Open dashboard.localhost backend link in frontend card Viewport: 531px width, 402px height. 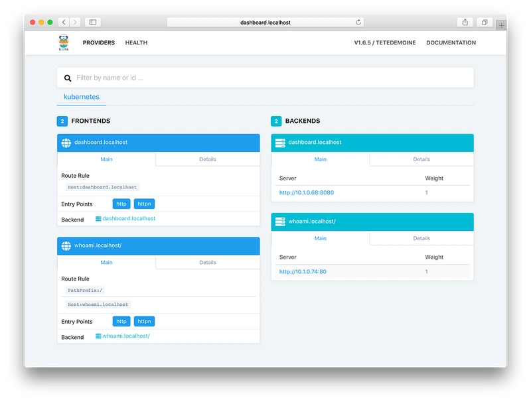[125, 219]
